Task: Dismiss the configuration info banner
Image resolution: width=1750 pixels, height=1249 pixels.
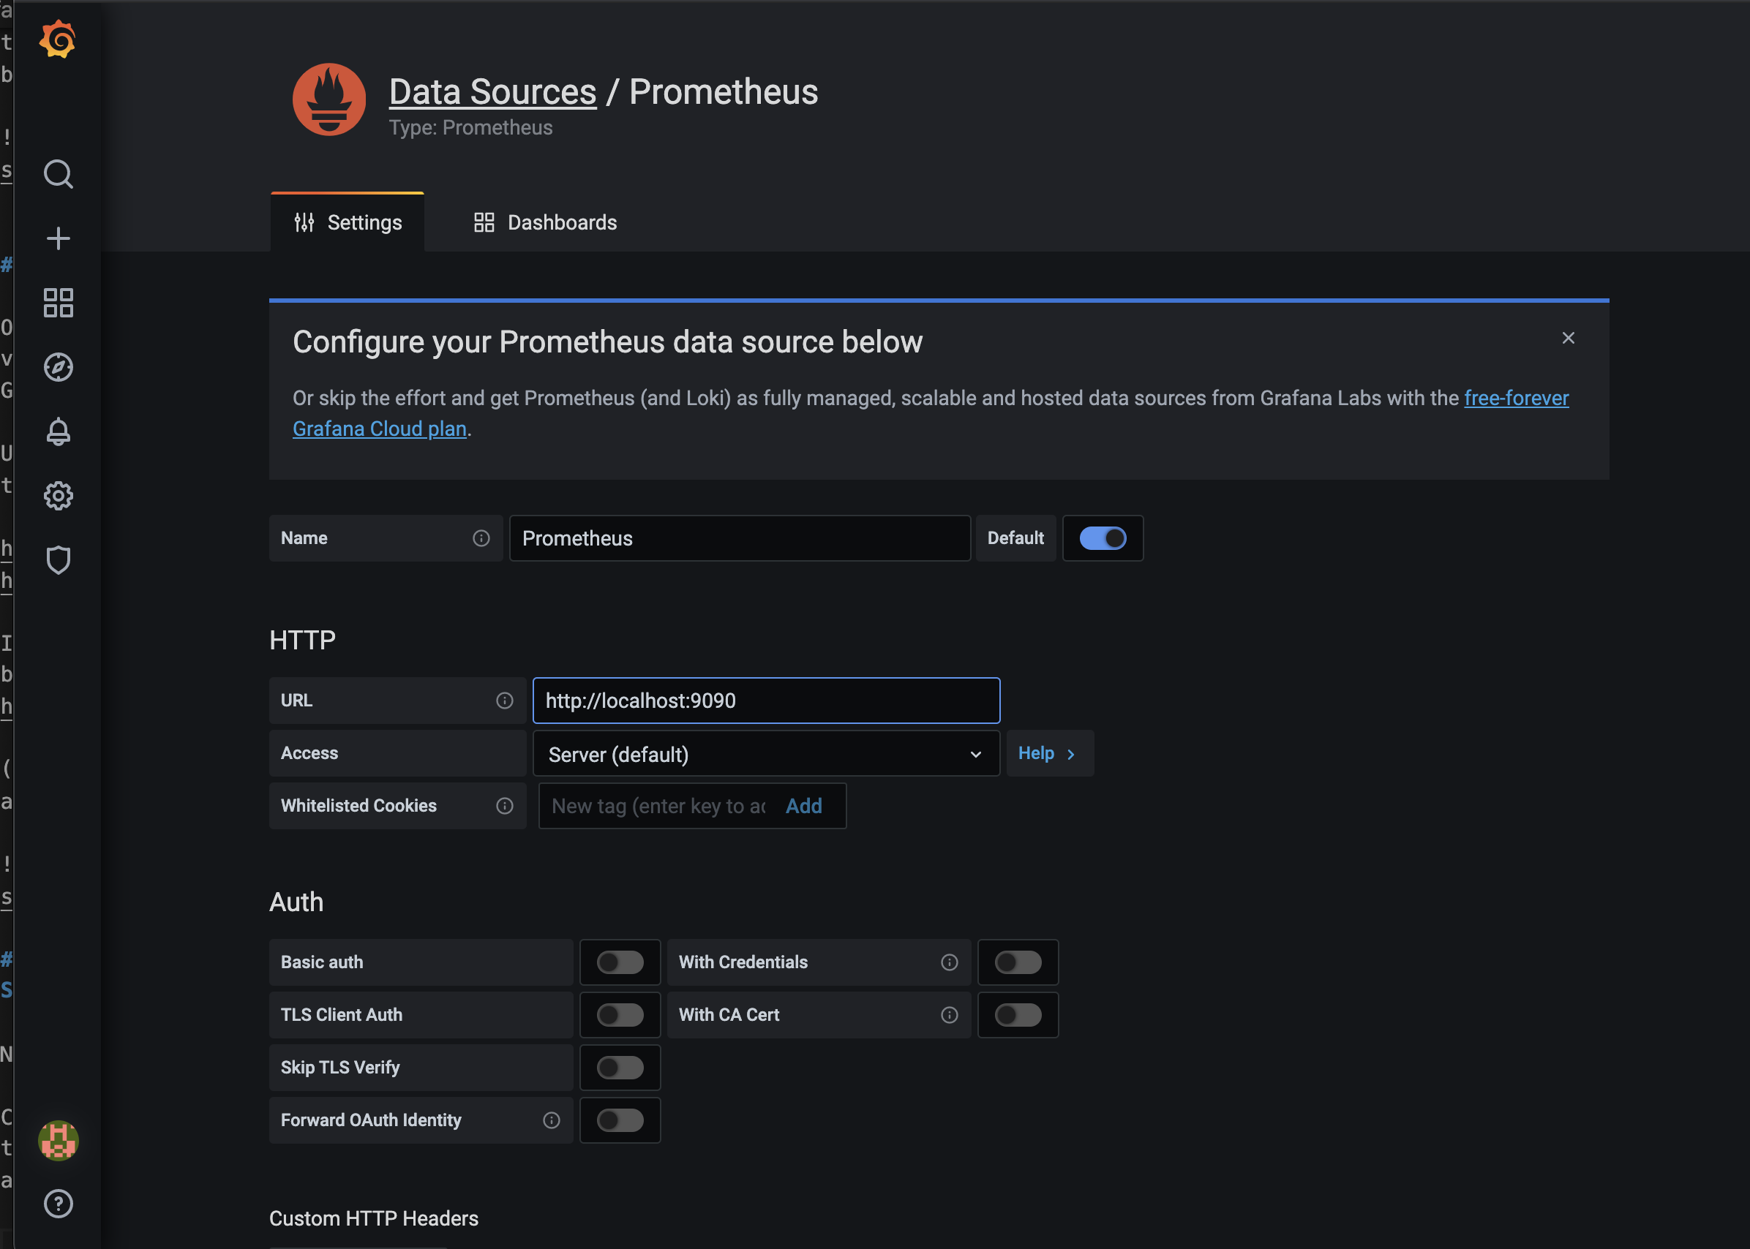Action: [1569, 338]
